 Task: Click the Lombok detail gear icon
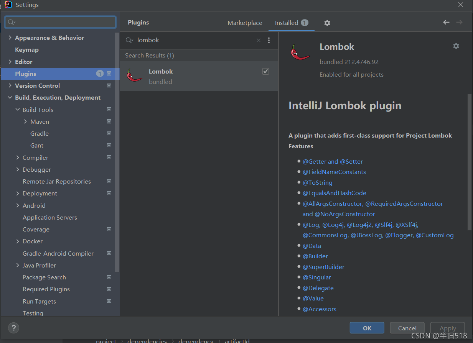pyautogui.click(x=456, y=46)
